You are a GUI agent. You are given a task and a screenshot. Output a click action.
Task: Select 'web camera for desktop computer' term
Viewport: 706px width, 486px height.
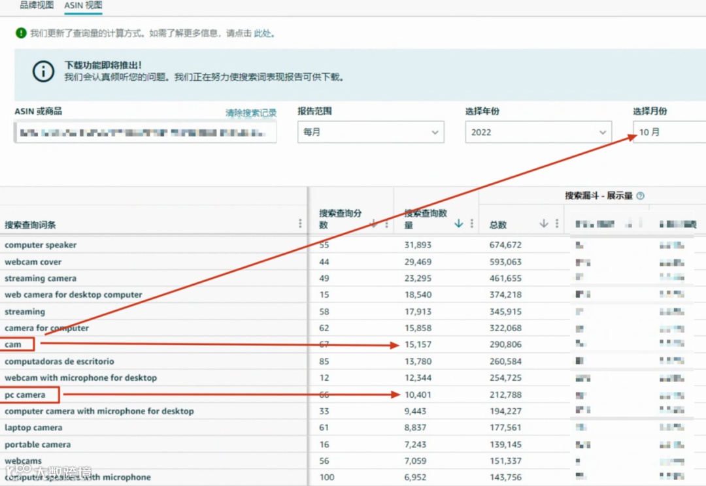pos(73,295)
